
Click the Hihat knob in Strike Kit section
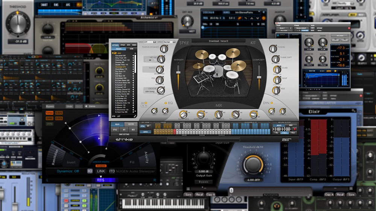pos(277,80)
